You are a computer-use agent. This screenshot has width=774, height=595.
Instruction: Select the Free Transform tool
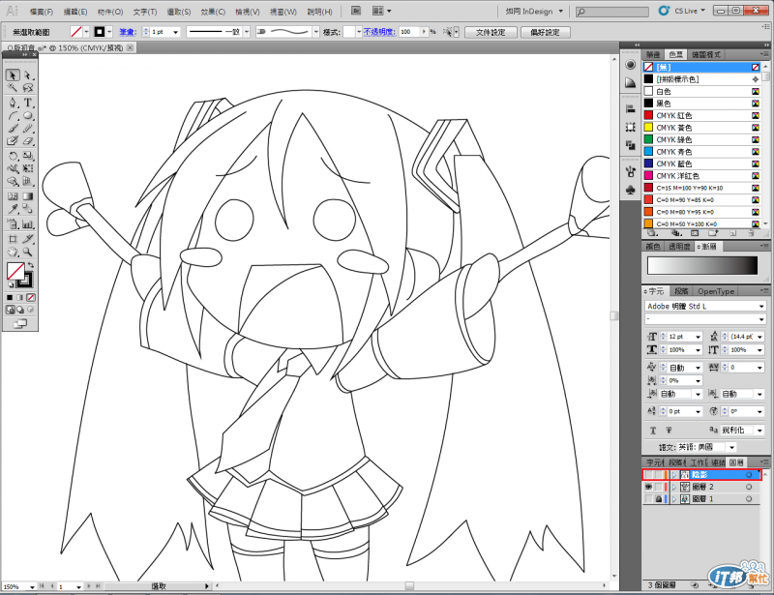(x=28, y=169)
